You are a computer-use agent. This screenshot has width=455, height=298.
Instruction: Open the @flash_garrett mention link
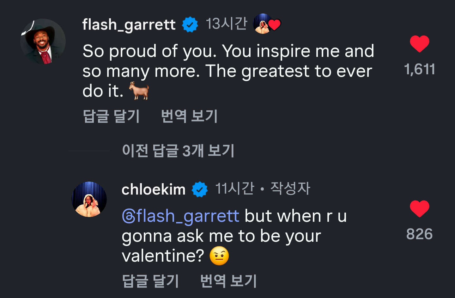pyautogui.click(x=180, y=216)
